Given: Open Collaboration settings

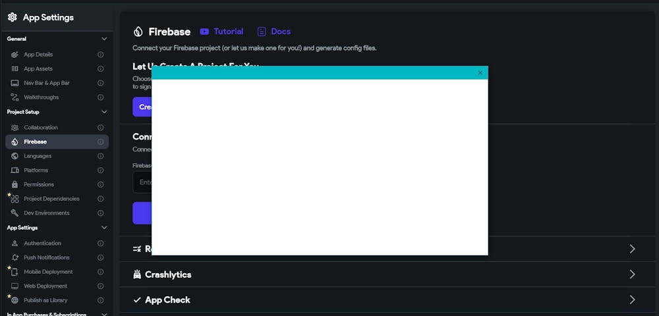Looking at the screenshot, I should point(57,128).
